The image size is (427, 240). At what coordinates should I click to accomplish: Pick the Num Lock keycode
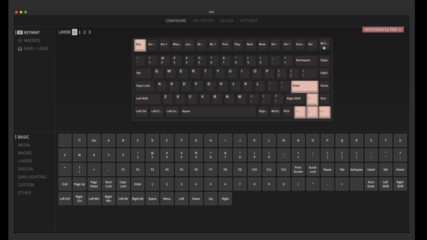click(108, 184)
